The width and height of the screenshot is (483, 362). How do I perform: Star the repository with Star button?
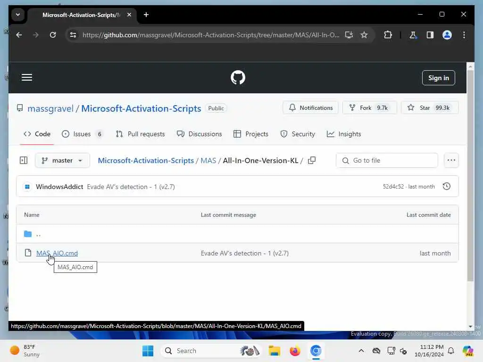[430, 108]
